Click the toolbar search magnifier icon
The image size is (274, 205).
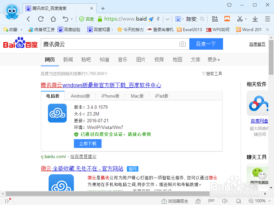[x=202, y=19]
